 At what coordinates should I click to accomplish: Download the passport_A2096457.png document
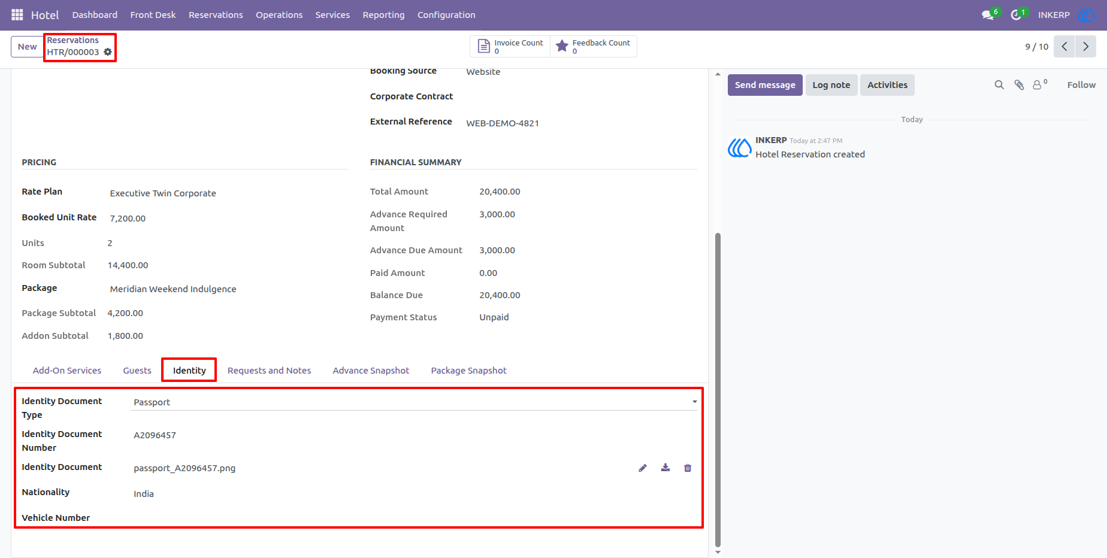pos(666,468)
